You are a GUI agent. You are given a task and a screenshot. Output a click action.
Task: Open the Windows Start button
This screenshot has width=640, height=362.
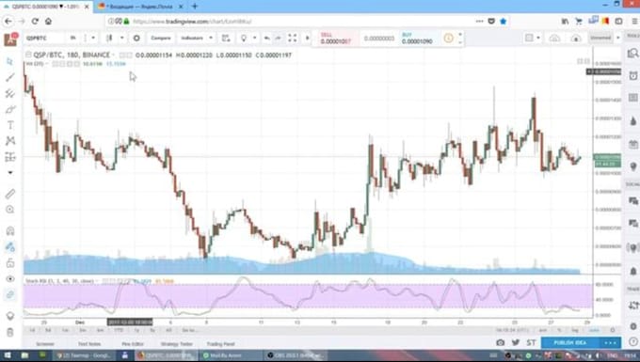(8, 355)
